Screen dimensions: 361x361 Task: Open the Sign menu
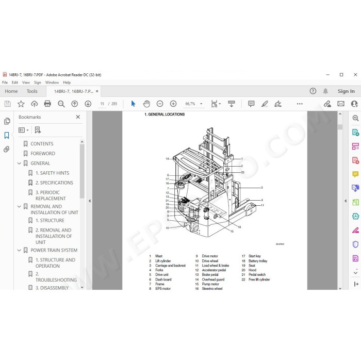point(38,83)
